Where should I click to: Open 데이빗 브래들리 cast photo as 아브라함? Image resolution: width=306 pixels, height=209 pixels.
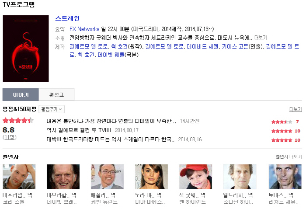[63, 177]
